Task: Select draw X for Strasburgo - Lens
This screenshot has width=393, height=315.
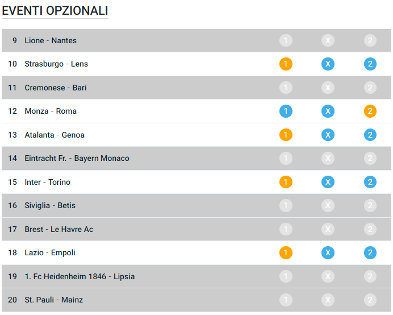Action: tap(328, 64)
